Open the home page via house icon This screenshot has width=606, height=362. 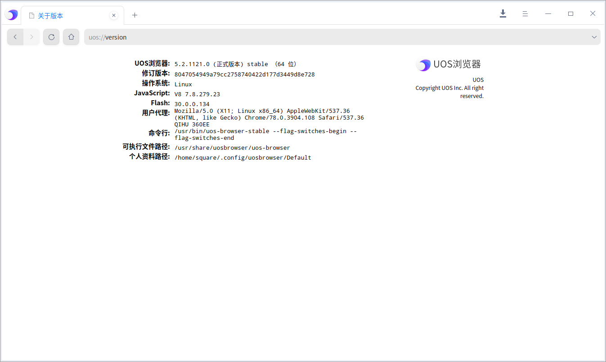point(71,37)
